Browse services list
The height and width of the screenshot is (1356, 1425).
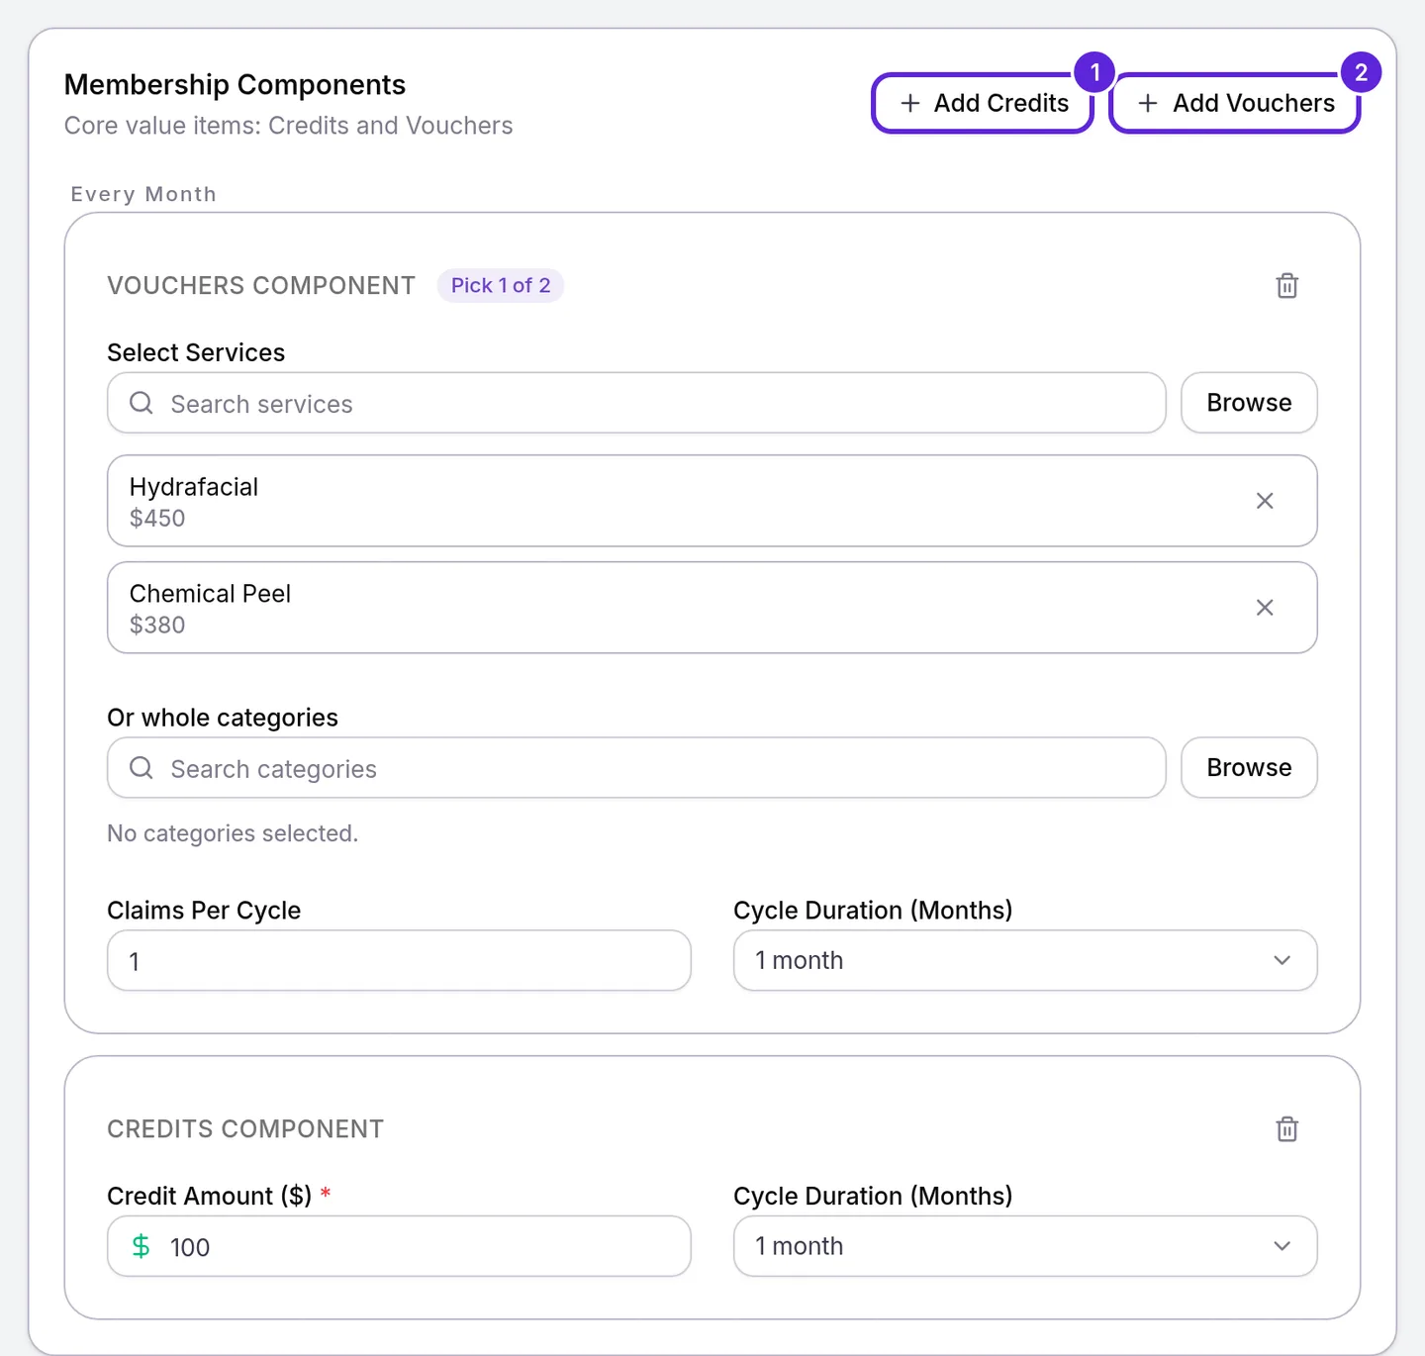click(x=1249, y=403)
